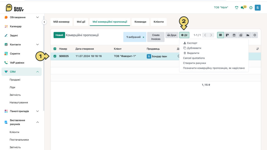
Task: Mark quotation as sent menu entry
Action: click(x=214, y=68)
